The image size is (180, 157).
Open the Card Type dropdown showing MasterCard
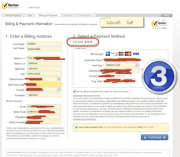point(122,65)
